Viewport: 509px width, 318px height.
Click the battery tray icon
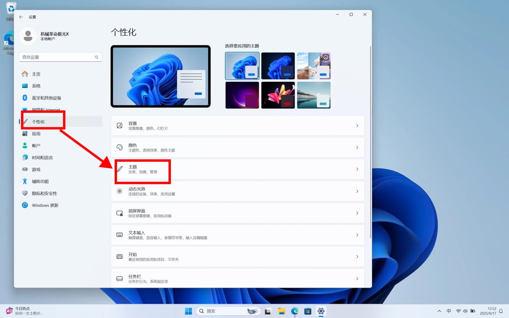[x=473, y=311]
